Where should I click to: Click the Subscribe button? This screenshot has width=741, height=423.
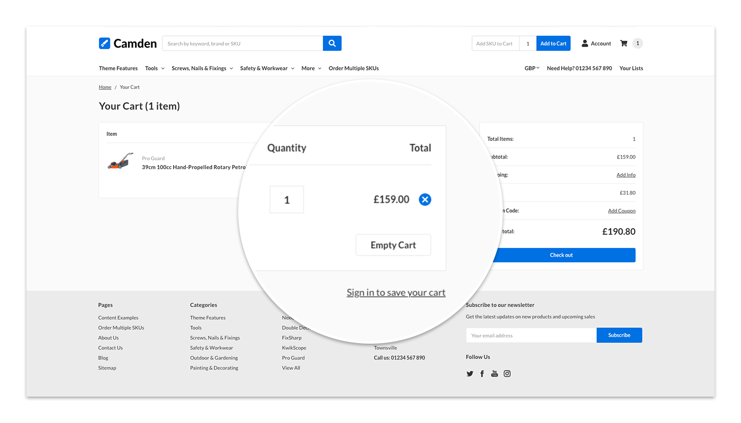[x=619, y=335]
